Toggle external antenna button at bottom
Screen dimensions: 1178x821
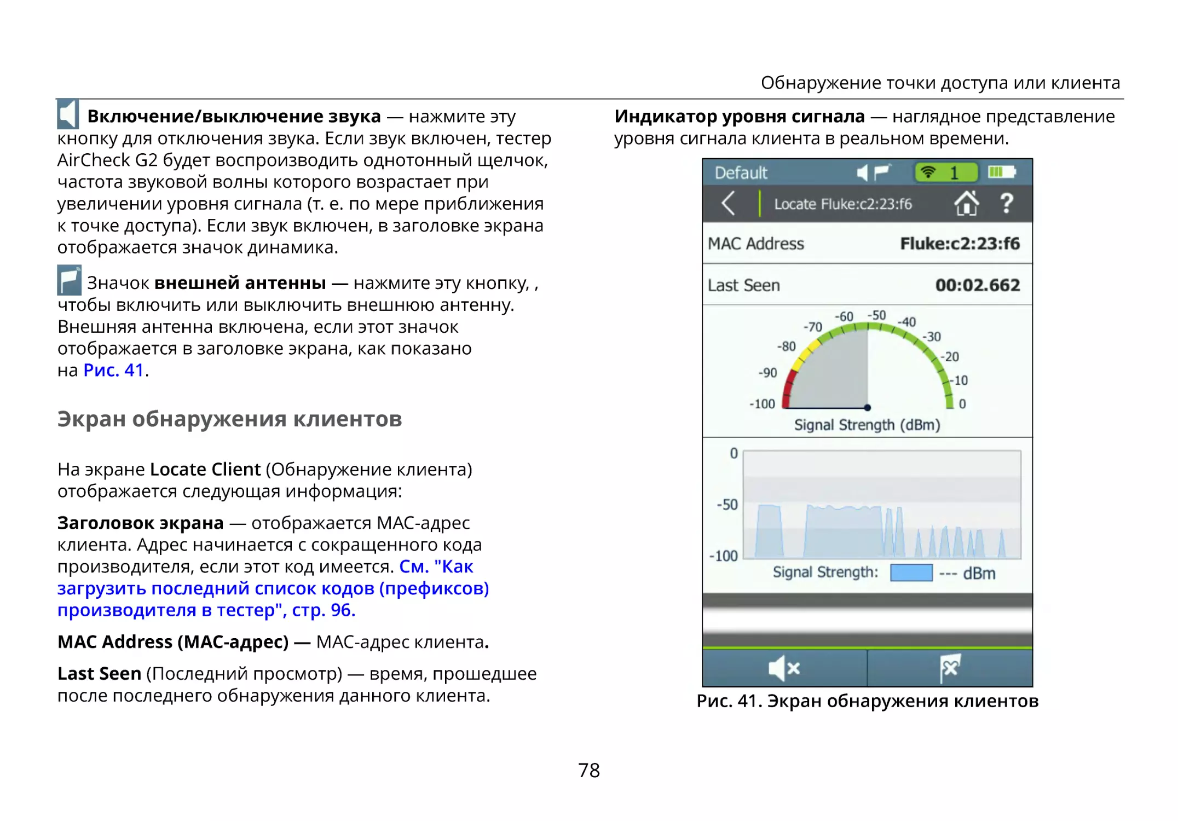click(x=950, y=668)
